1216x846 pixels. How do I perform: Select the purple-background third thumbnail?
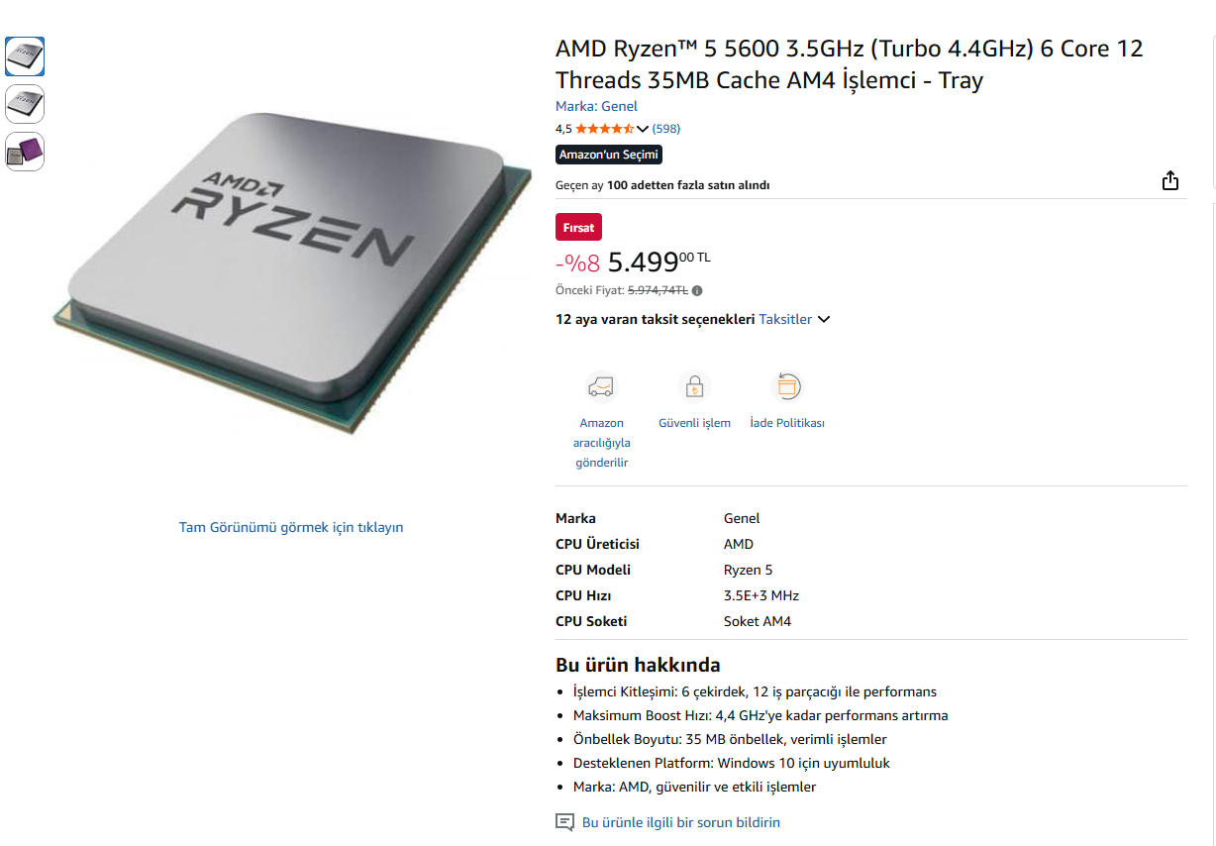coord(25,152)
